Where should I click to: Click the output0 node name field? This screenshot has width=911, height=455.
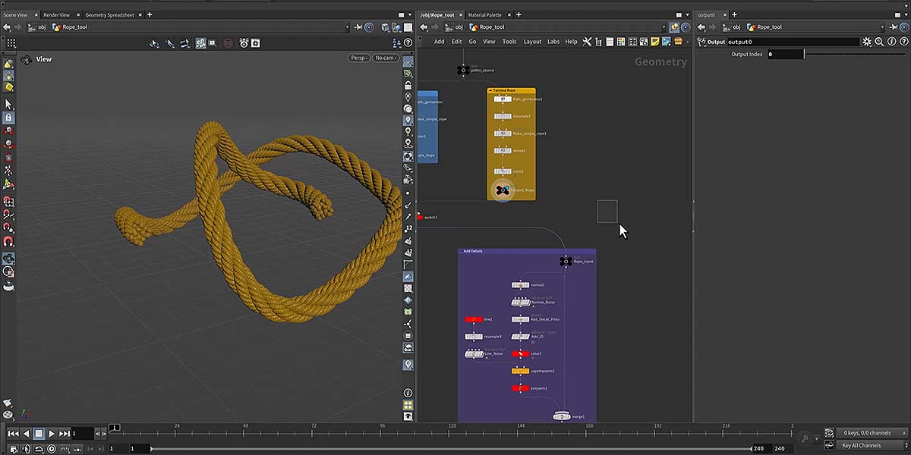[x=793, y=42]
